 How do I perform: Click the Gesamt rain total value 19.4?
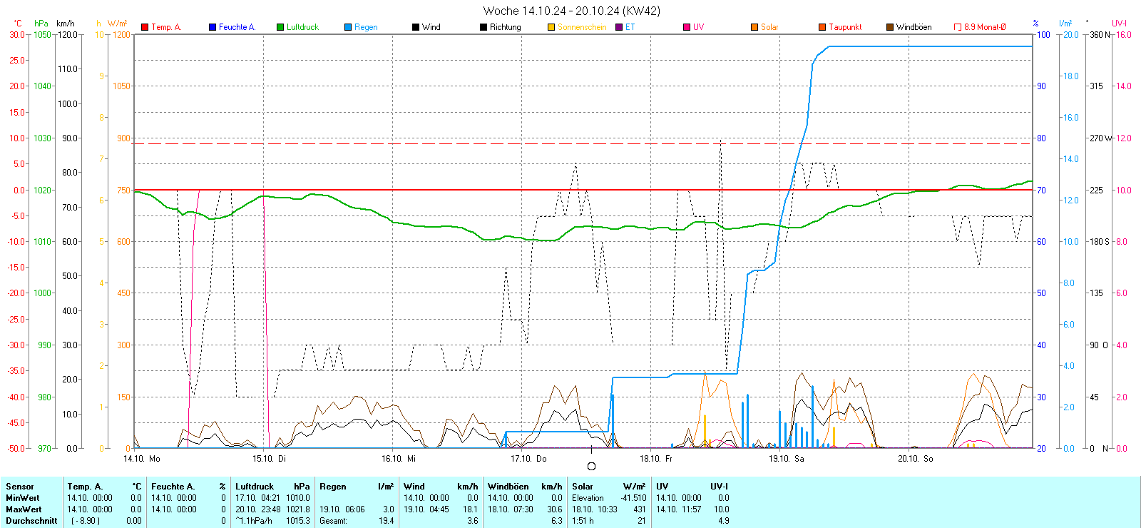point(386,521)
